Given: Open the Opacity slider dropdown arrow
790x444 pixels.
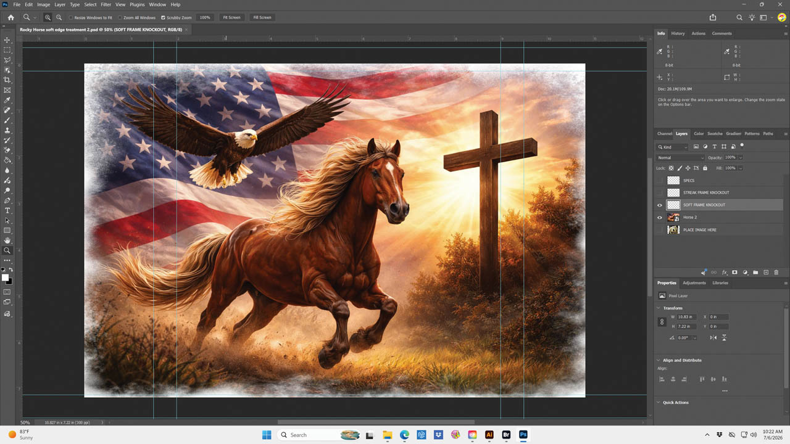Looking at the screenshot, I should pyautogui.click(x=741, y=158).
